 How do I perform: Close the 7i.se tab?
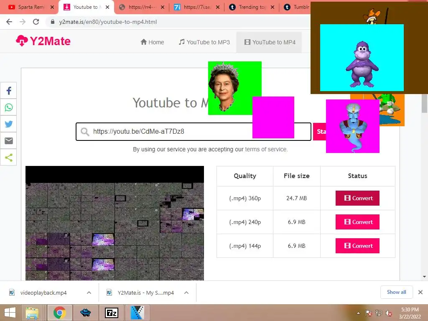click(217, 8)
